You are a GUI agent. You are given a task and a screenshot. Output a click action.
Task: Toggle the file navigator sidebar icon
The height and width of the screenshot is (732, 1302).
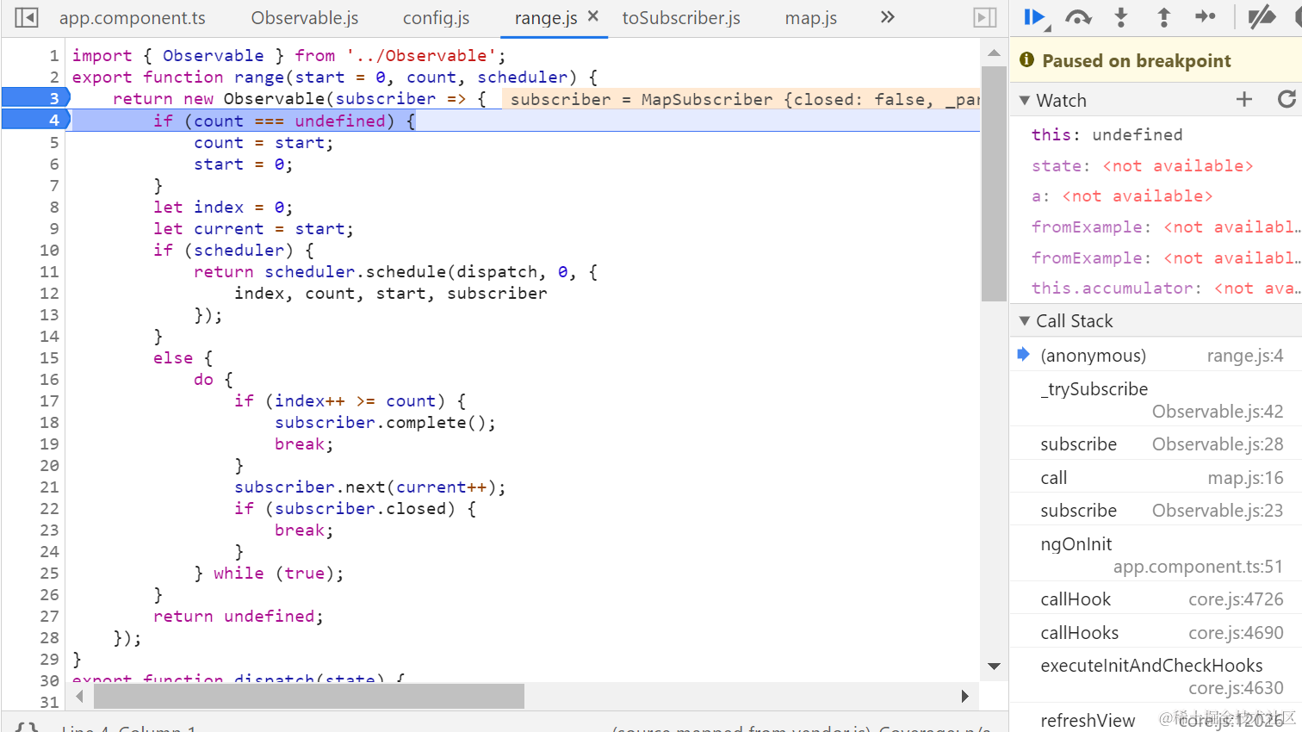[27, 17]
